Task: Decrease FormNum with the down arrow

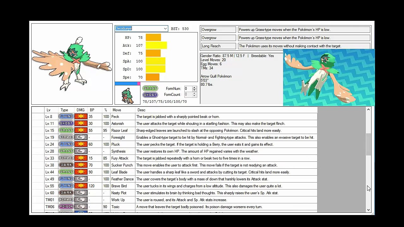Action: 194,90
